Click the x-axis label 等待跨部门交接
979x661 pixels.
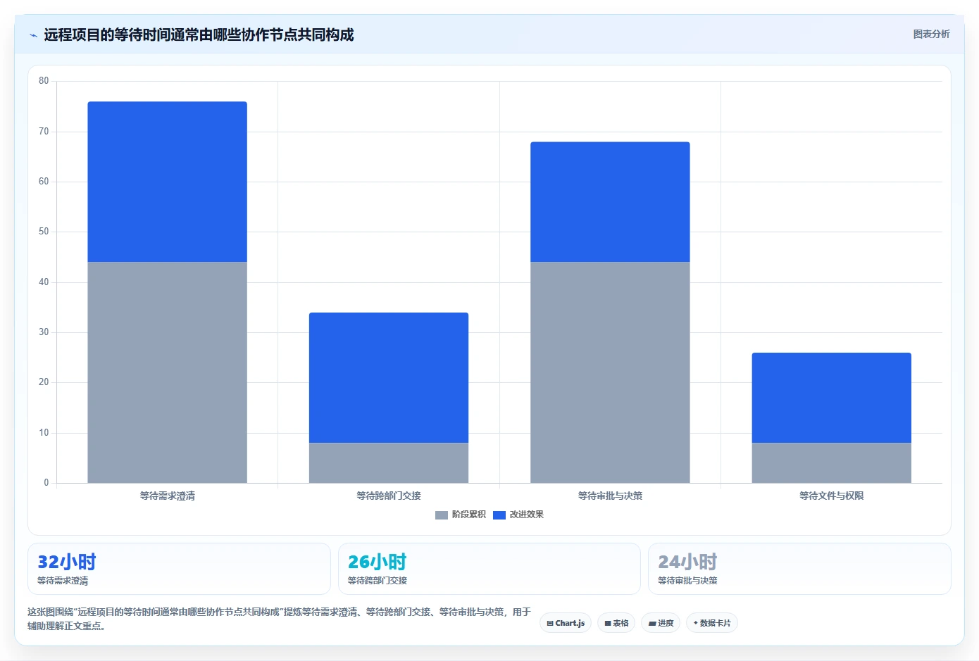(389, 496)
